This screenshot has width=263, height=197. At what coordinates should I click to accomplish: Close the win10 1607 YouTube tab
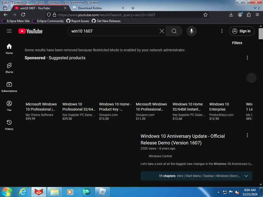pos(65,8)
